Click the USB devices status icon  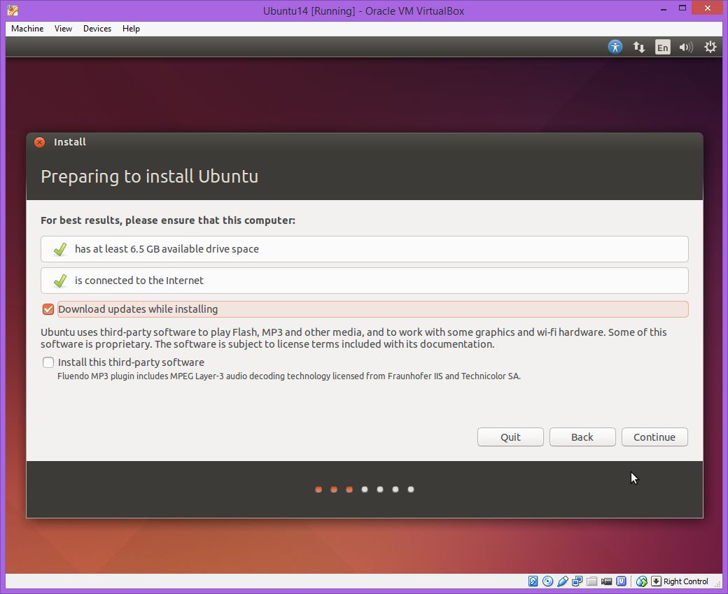pyautogui.click(x=563, y=581)
